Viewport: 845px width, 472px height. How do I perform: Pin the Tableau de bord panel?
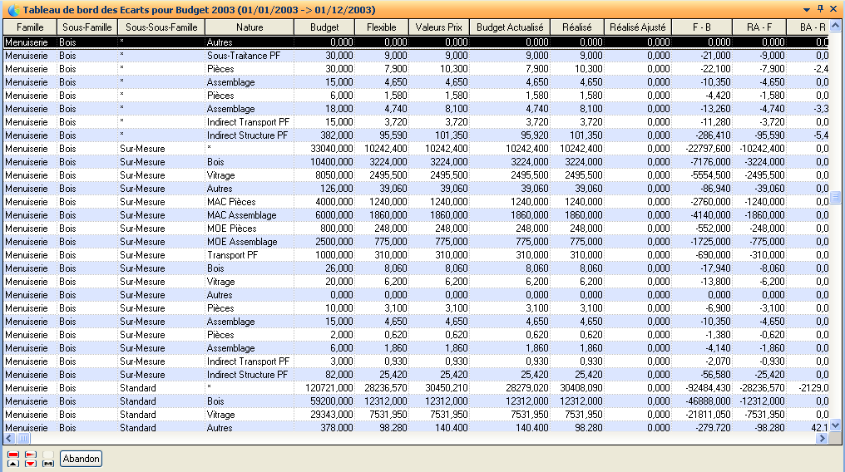(820, 9)
